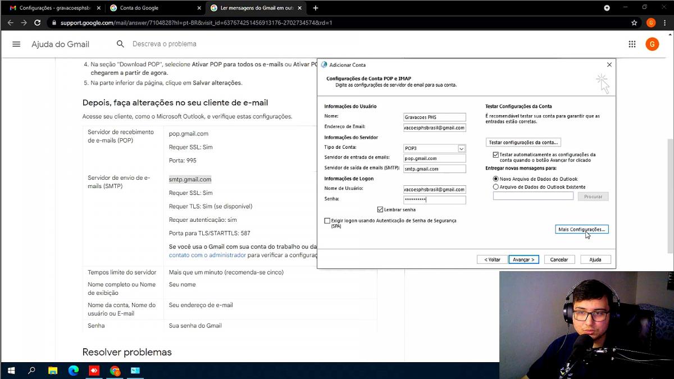Open the Google apps grid icon
674x379 pixels.
pyautogui.click(x=632, y=44)
